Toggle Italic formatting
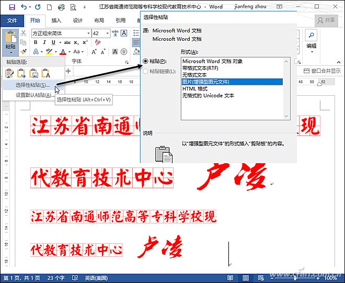Image resolution: width=345 pixels, height=283 pixels. point(44,42)
